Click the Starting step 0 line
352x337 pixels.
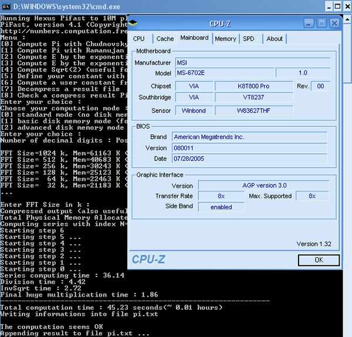point(40,269)
